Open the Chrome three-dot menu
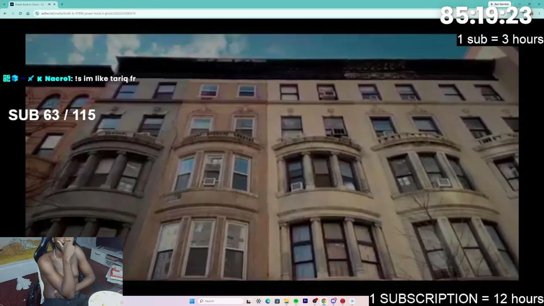544x306 pixels. [x=539, y=13]
